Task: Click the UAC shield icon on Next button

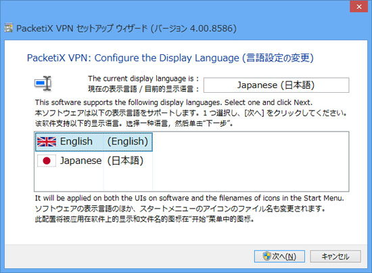Action: point(267,256)
